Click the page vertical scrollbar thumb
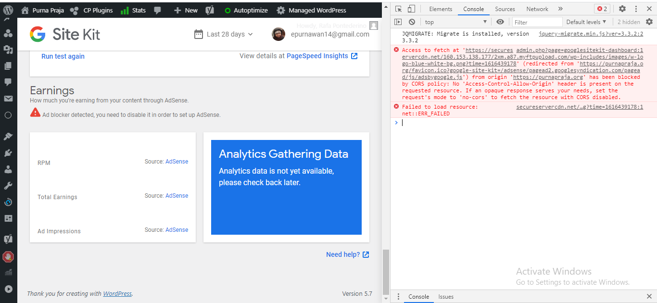657x303 pixels. (385, 272)
